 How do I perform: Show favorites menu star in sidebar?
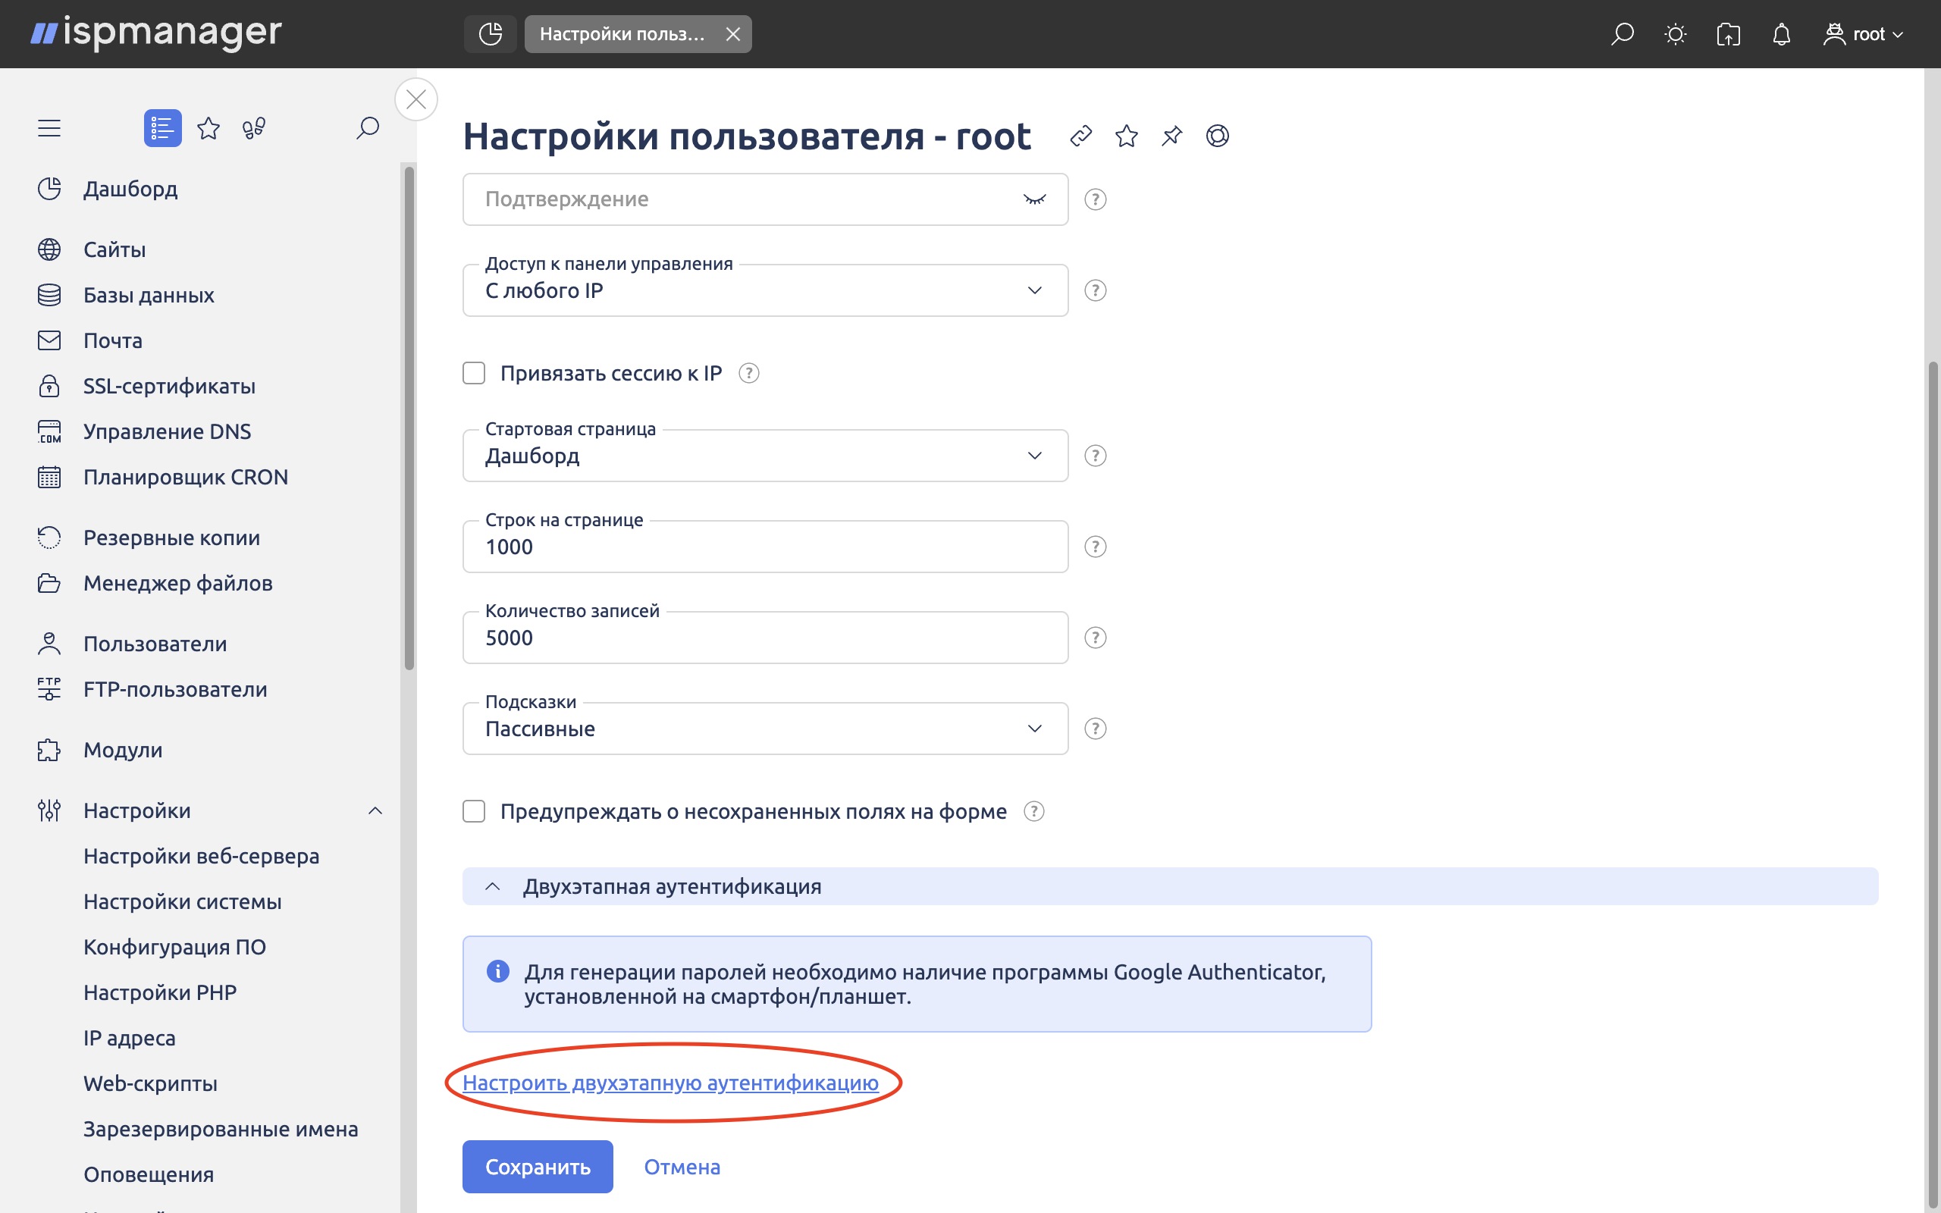pyautogui.click(x=209, y=128)
